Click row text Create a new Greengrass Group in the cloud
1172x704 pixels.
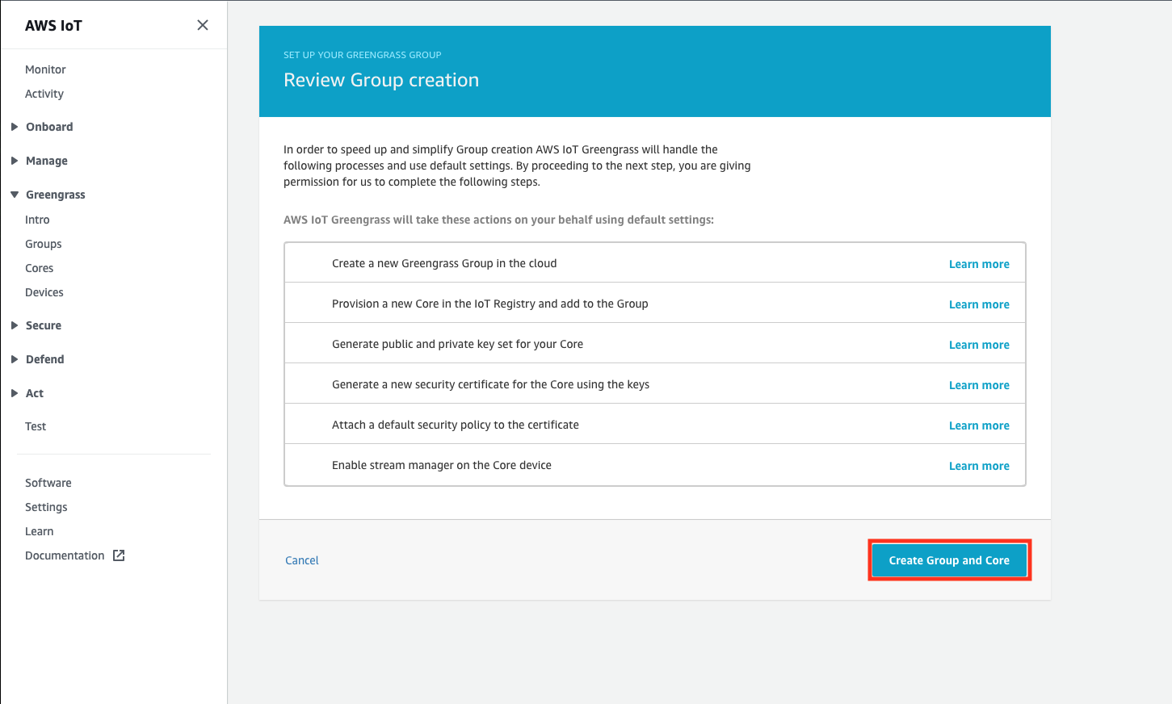[x=444, y=263]
